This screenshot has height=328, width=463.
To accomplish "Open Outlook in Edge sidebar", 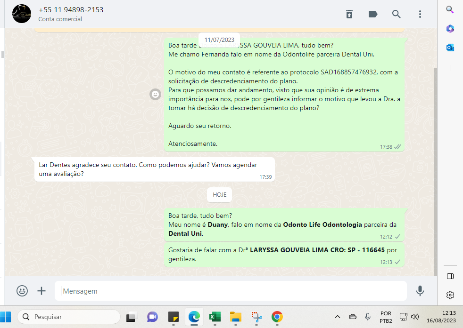I will click(x=450, y=47).
